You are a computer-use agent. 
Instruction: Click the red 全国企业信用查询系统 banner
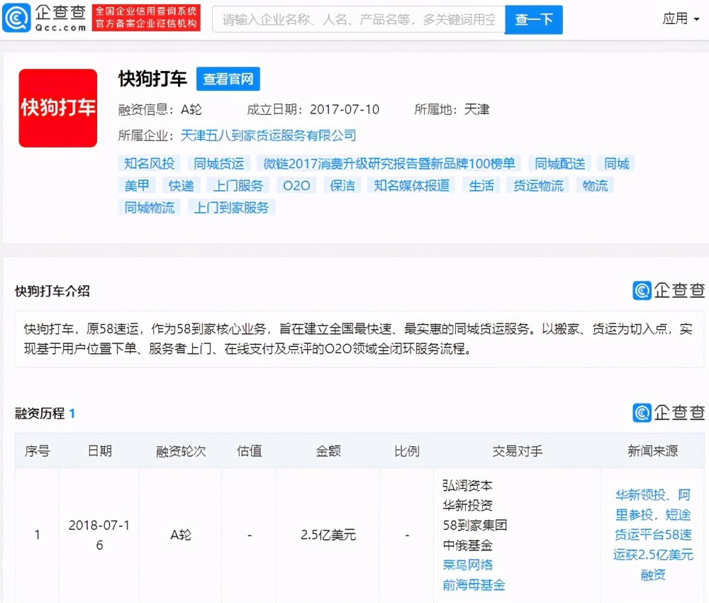point(146,18)
